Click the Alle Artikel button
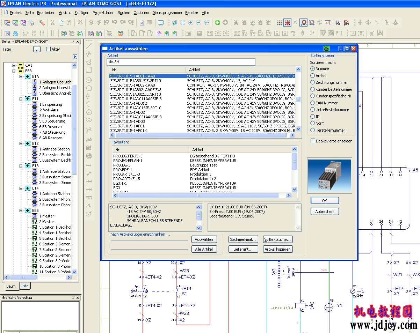 204,249
